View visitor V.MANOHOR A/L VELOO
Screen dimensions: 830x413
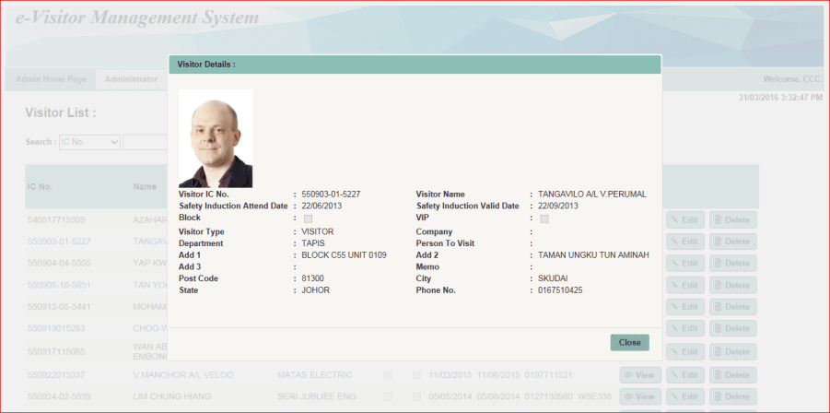639,375
